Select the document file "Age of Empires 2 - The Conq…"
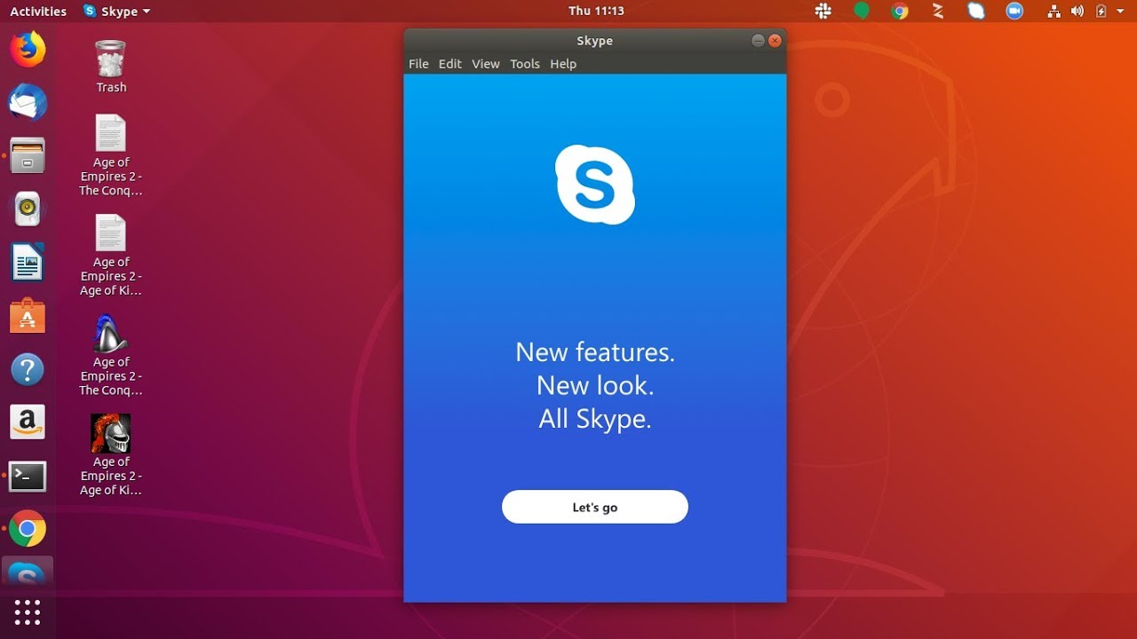This screenshot has height=639, width=1137. point(111,155)
